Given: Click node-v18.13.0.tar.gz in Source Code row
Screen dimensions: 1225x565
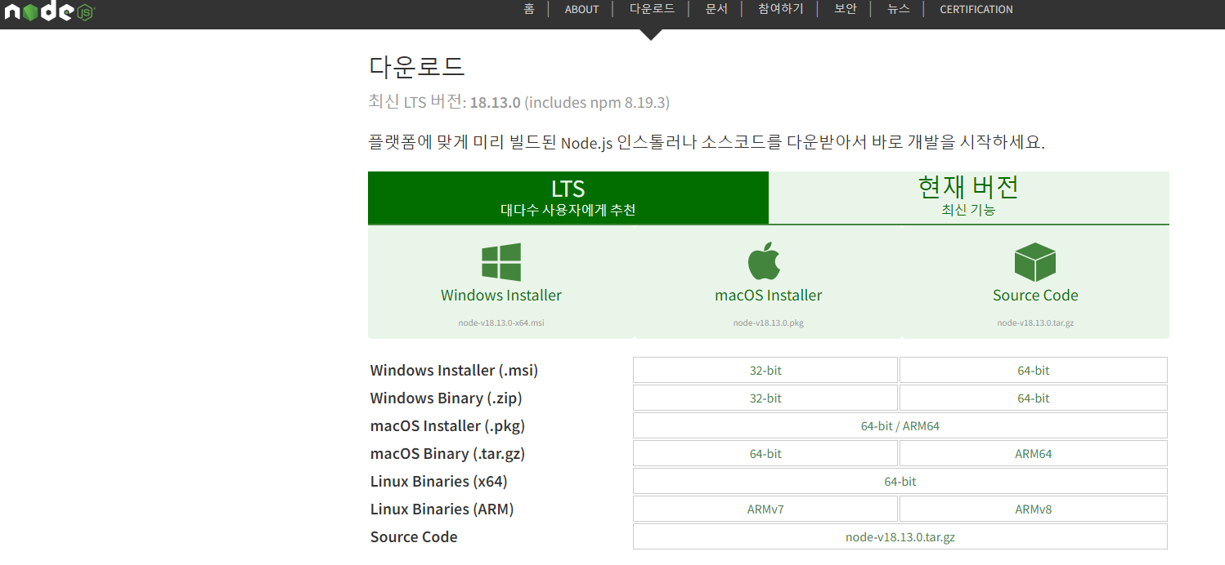Looking at the screenshot, I should point(900,536).
